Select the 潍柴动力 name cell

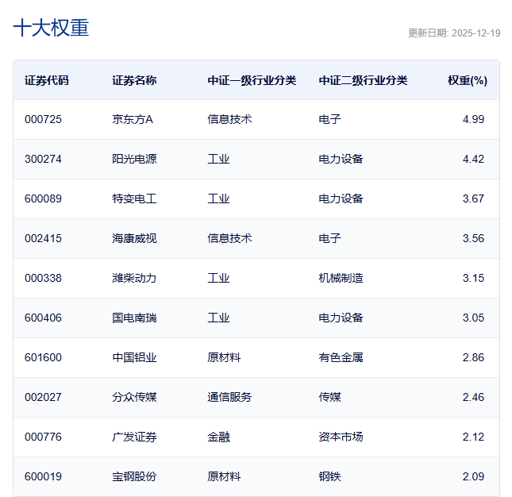134,278
